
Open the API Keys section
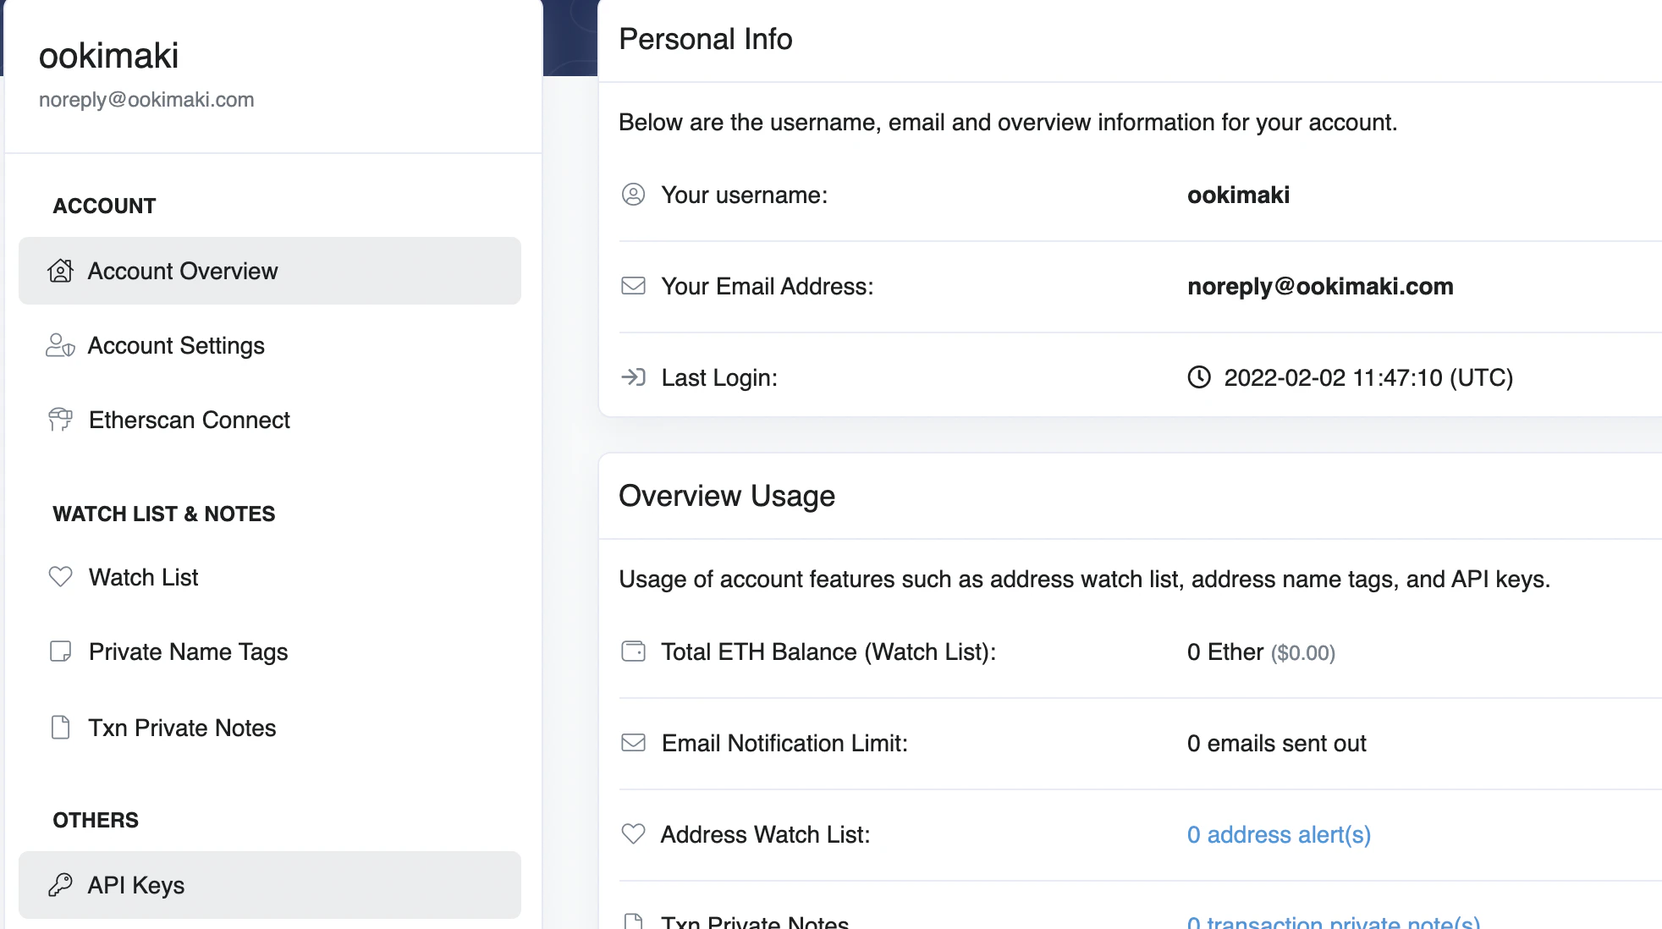pyautogui.click(x=136, y=885)
